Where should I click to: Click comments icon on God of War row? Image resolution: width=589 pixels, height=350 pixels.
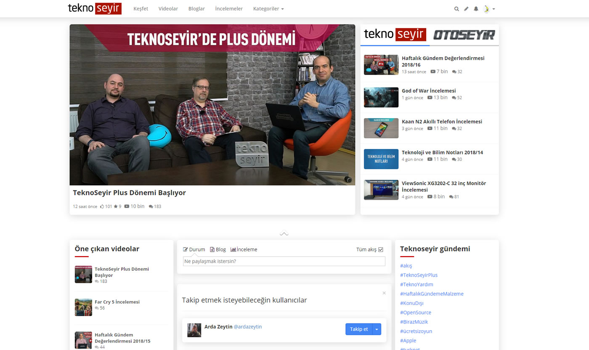[x=454, y=98]
